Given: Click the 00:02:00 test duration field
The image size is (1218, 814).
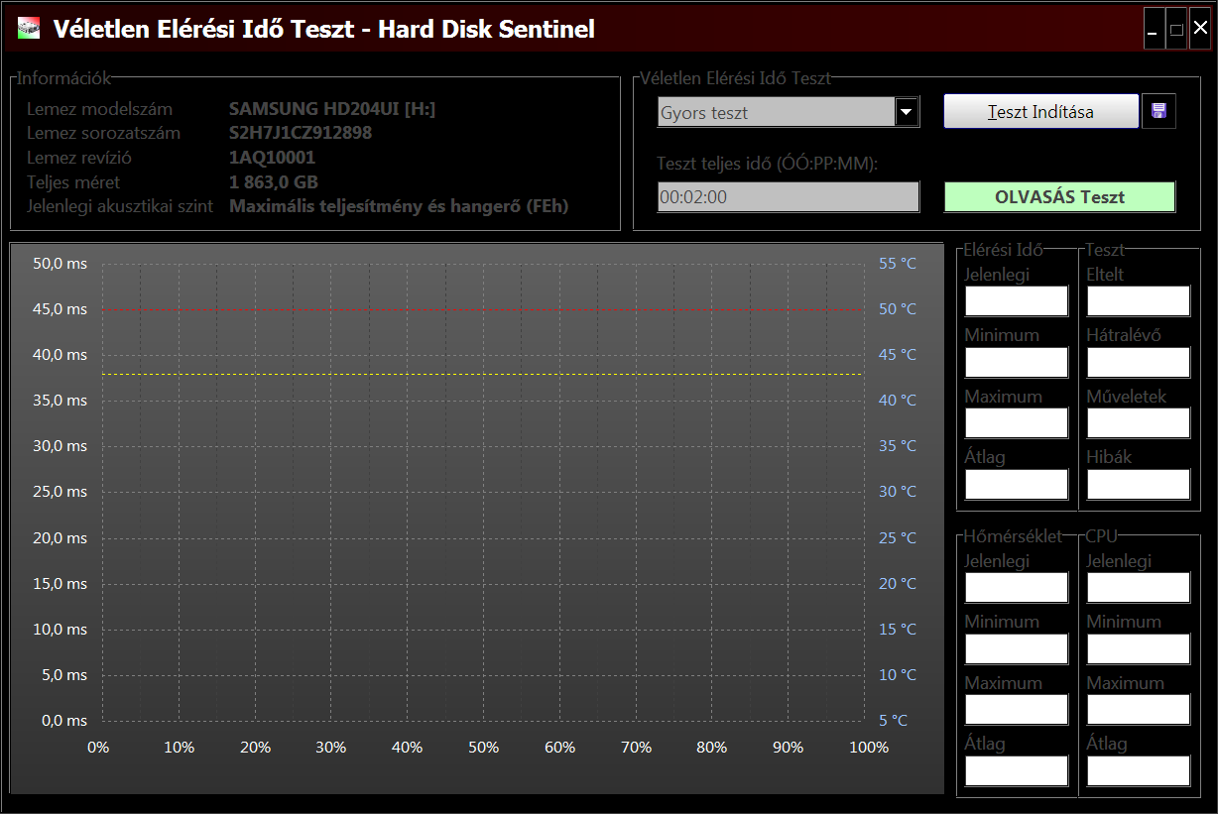Looking at the screenshot, I should point(789,196).
